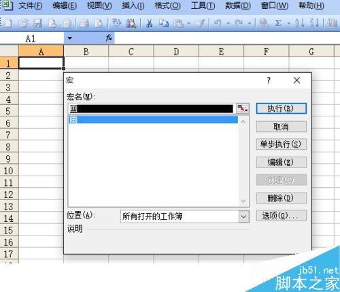Screen dimensions: 340x292
Task: Open the 编辑(E) menu
Action: 65,5
